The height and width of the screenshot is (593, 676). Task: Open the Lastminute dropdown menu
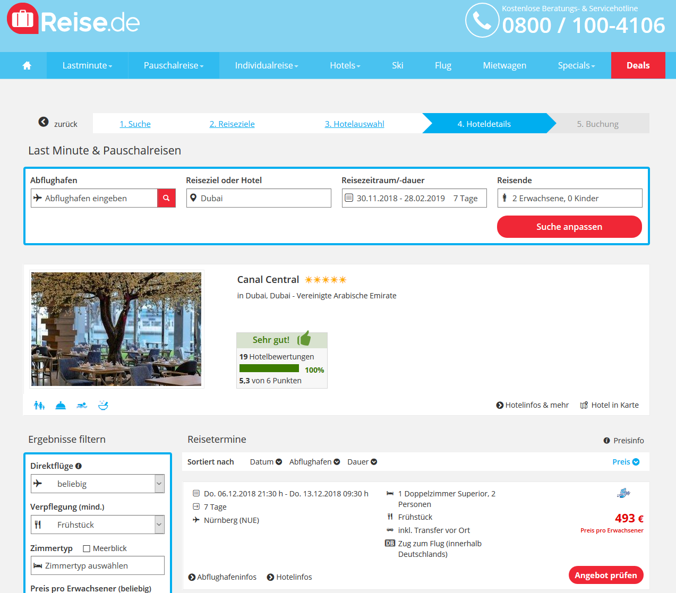[88, 65]
